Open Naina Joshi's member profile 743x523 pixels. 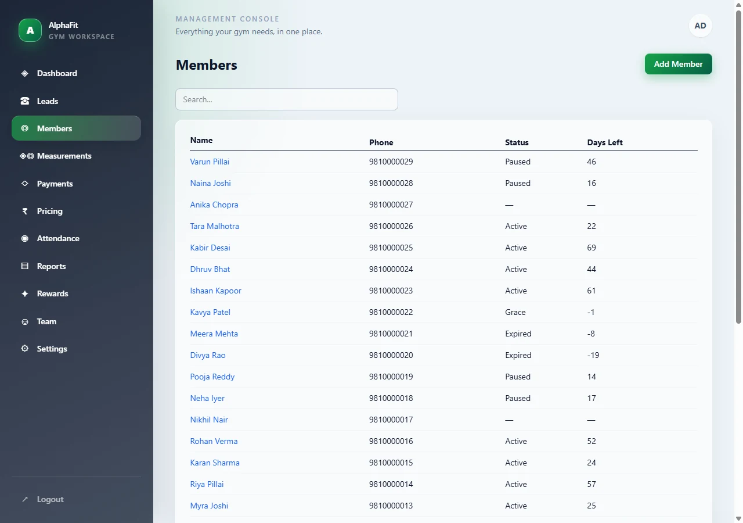pyautogui.click(x=210, y=183)
